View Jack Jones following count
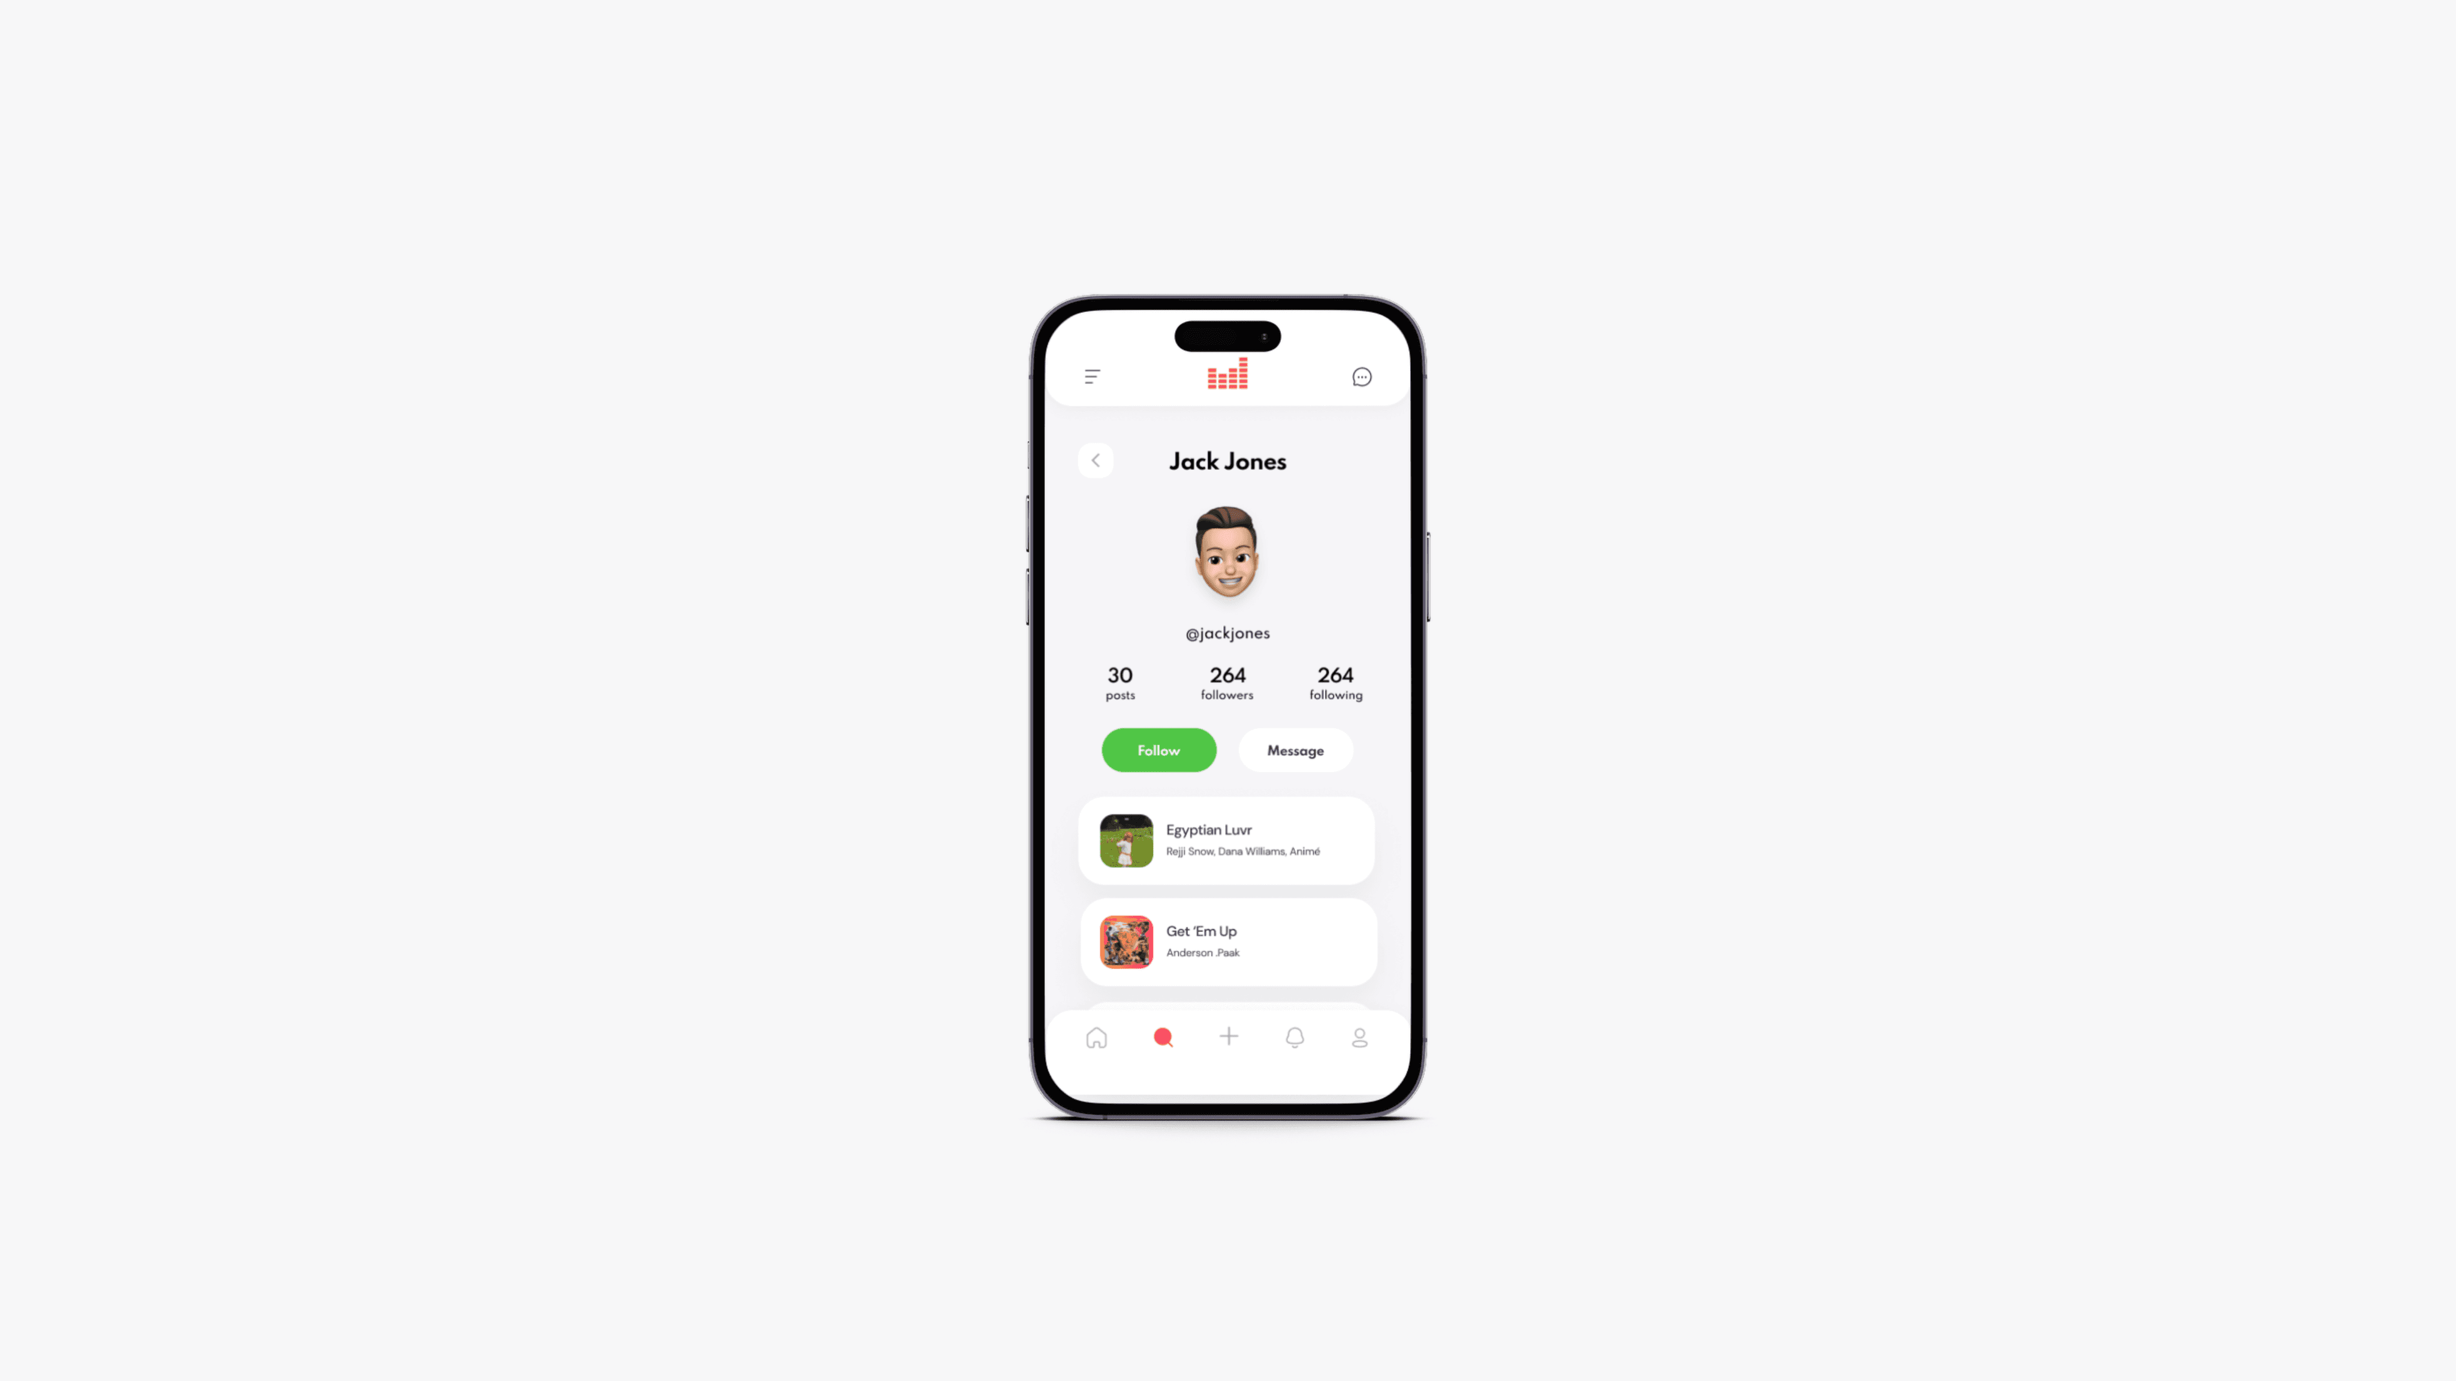This screenshot has width=2456, height=1381. pyautogui.click(x=1334, y=682)
